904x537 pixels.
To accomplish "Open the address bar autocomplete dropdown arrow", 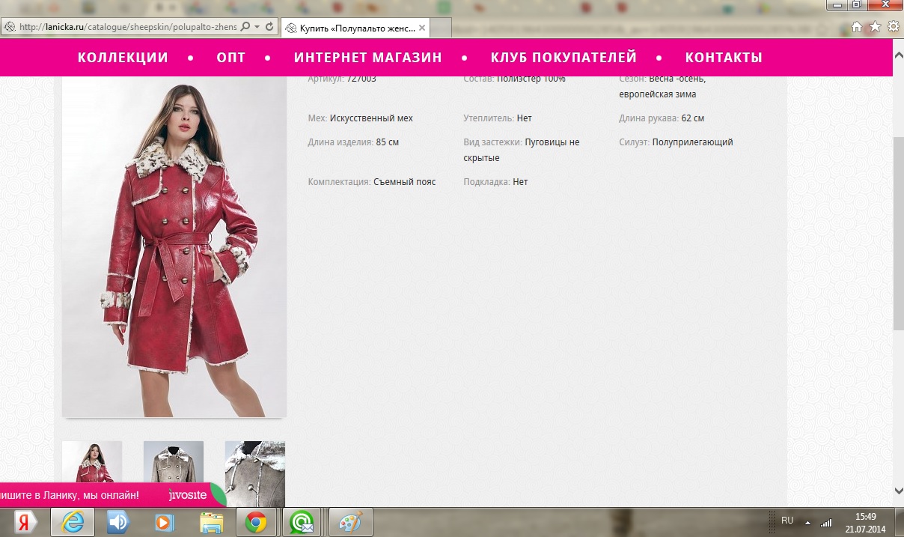I will 257,27.
